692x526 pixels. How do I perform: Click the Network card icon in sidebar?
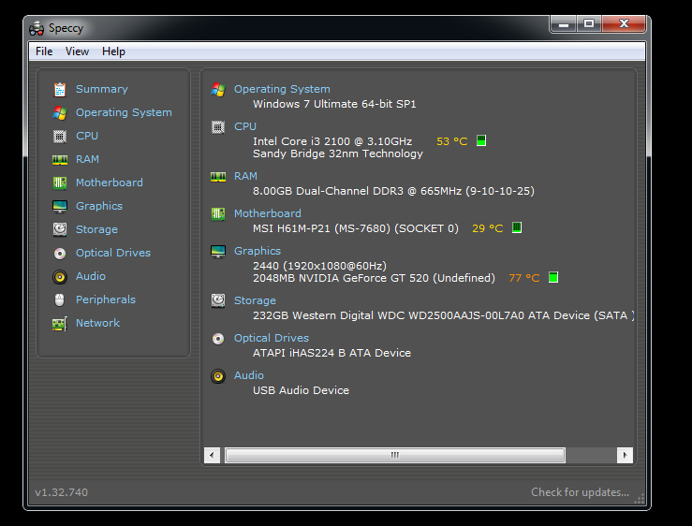point(60,324)
